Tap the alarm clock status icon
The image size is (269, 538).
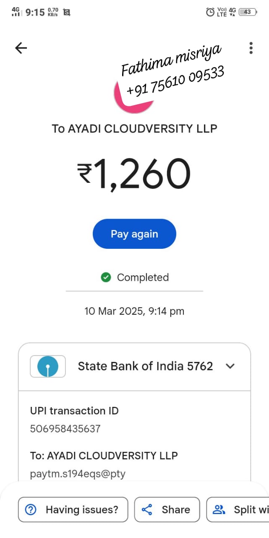click(210, 12)
